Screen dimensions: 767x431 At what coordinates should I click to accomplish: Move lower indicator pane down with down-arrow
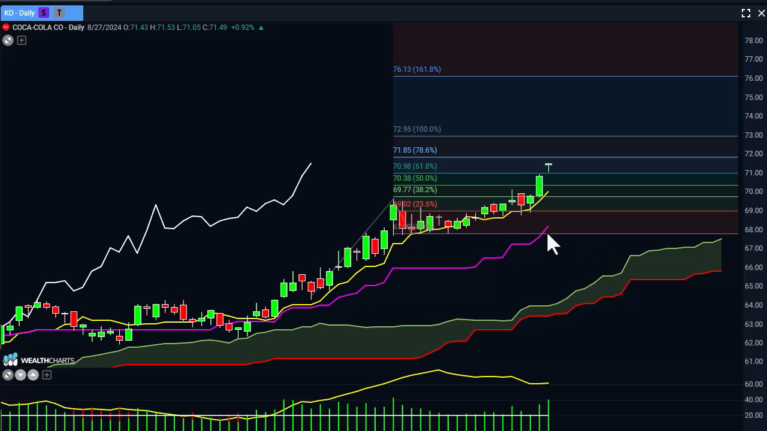(x=20, y=375)
